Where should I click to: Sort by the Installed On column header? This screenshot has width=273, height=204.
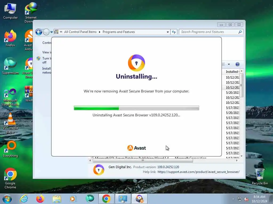pos(232,72)
